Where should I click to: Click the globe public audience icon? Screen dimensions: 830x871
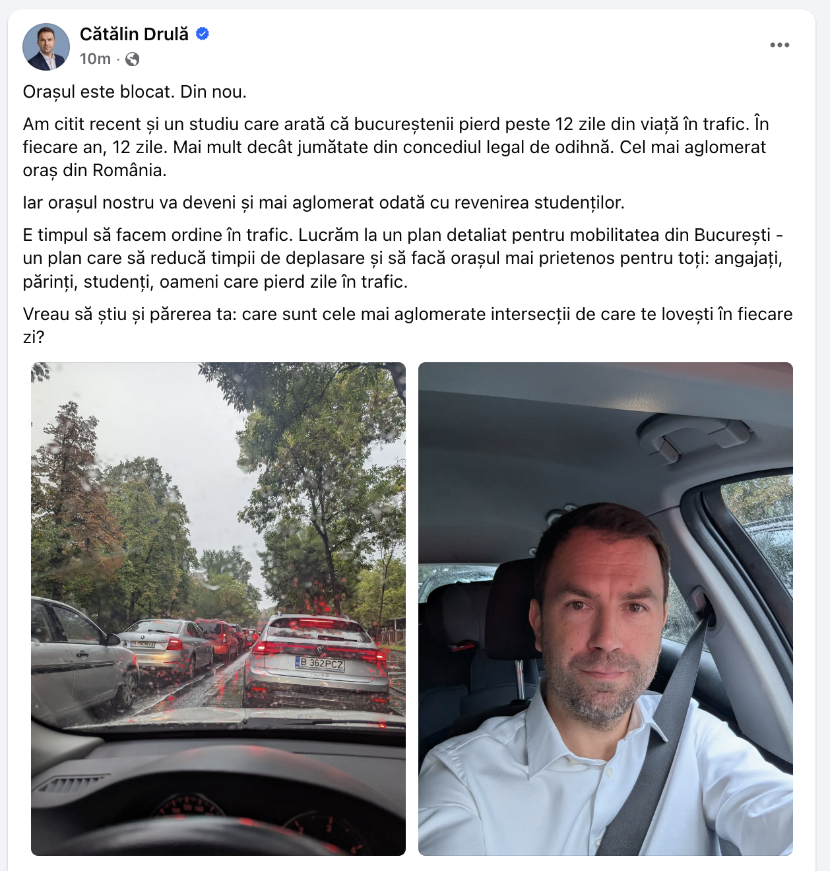[133, 59]
